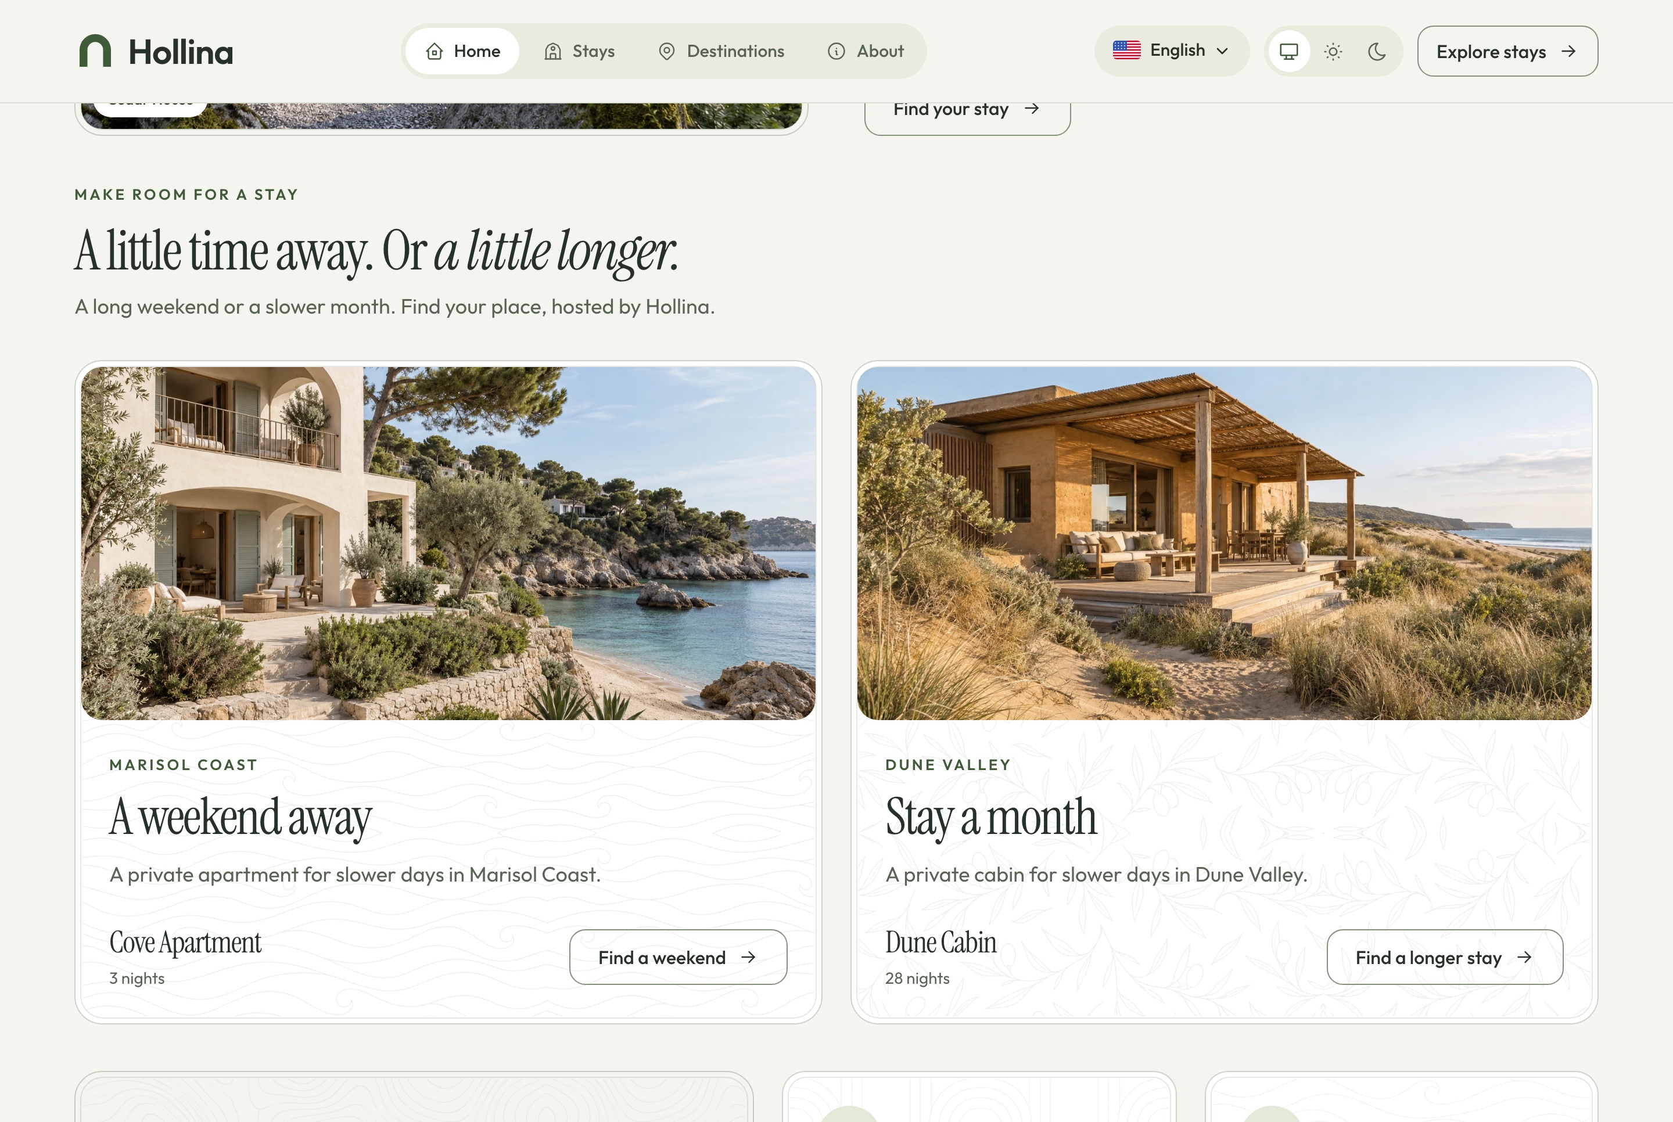This screenshot has height=1122, width=1673.
Task: Click the Dune Cabin title
Action: tap(940, 943)
